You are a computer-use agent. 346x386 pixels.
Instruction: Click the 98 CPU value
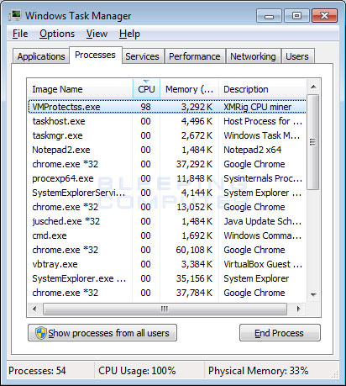(145, 107)
